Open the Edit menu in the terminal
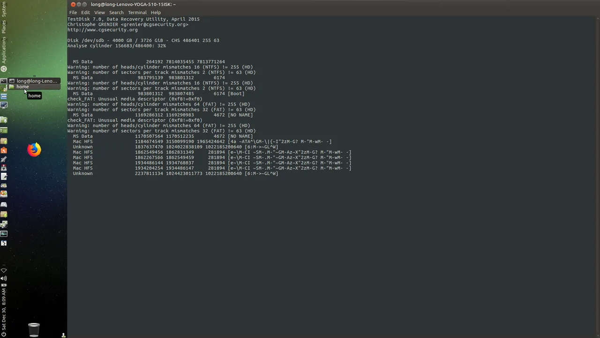Viewport: 600px width, 338px height. tap(85, 13)
